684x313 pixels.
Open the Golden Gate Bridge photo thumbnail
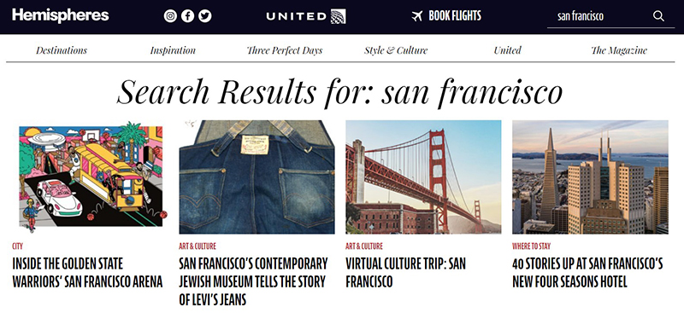click(x=423, y=177)
